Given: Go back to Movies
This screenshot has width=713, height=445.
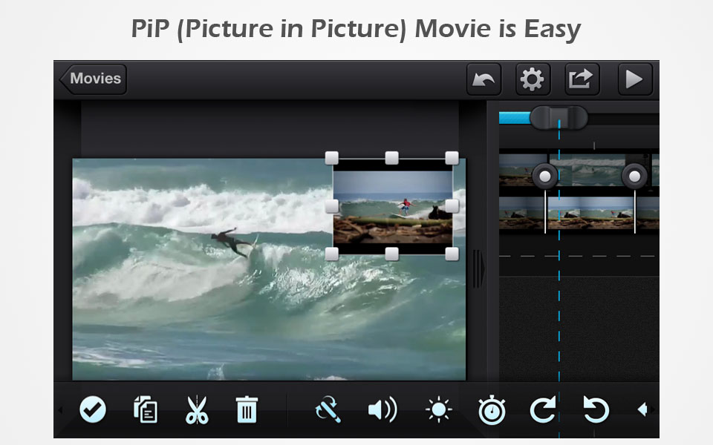Looking at the screenshot, I should [94, 79].
